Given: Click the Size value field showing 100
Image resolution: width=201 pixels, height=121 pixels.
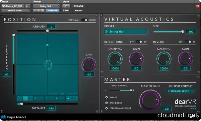Looking at the screenshot, I should tap(191, 32).
